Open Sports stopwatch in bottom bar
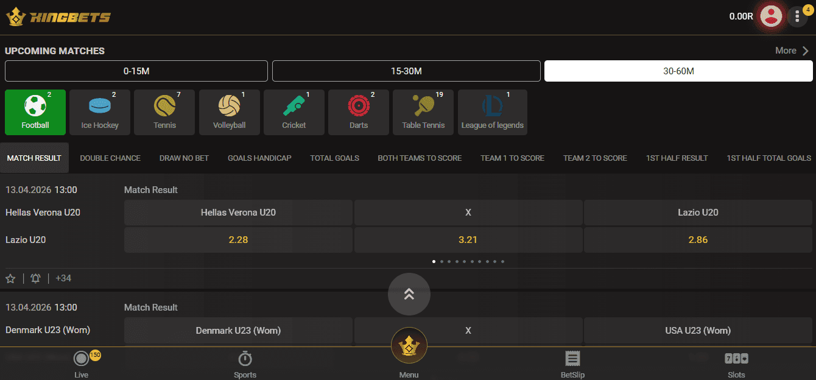 pos(245,364)
